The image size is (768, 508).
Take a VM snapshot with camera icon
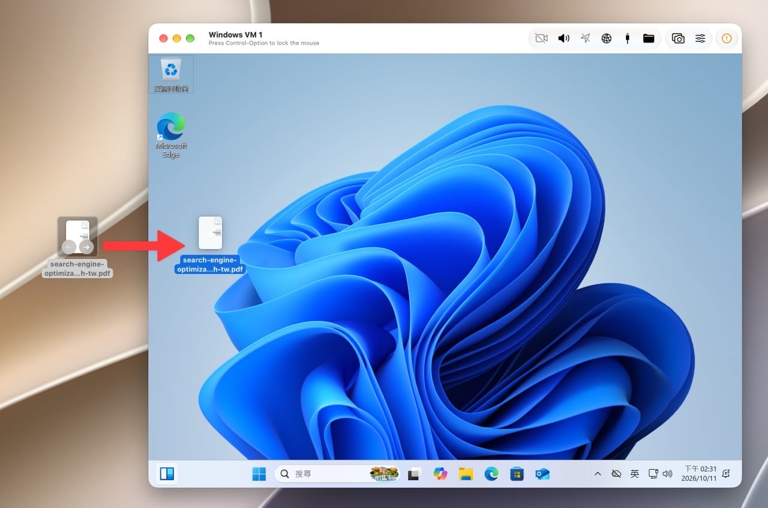point(678,38)
